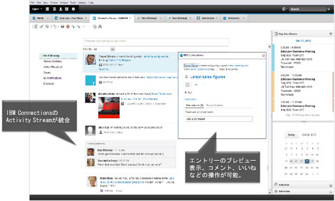Click the edit pencil icon in toolbar
Image resolution: width=335 pixels, height=201 pixels.
coord(41,27)
